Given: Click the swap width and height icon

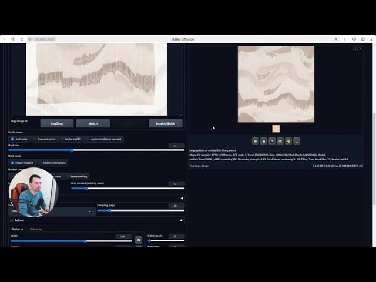Looking at the screenshot, I should (x=139, y=240).
